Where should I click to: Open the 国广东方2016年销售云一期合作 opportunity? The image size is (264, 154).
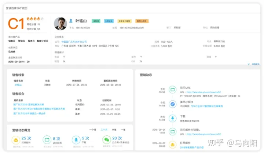pos(29,113)
